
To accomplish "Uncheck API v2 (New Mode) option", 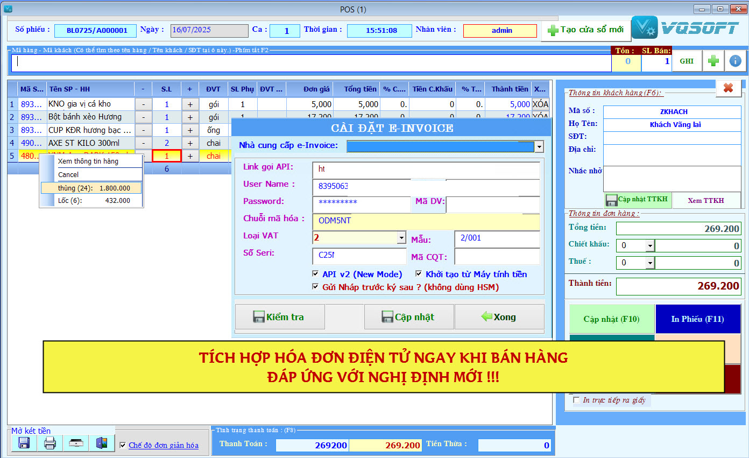I will [x=315, y=274].
